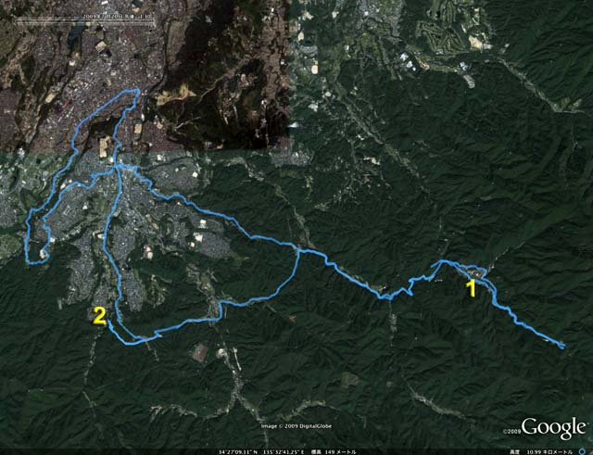This screenshot has width=593, height=455.
Task: Click the blue track end beside marker 2
Action: click(x=108, y=322)
